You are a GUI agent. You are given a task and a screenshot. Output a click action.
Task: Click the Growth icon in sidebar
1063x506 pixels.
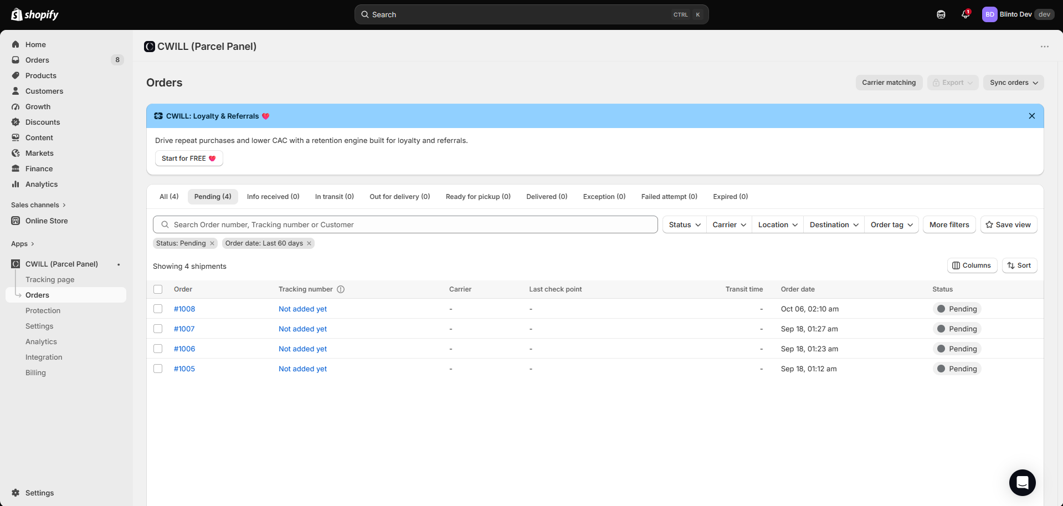point(16,106)
